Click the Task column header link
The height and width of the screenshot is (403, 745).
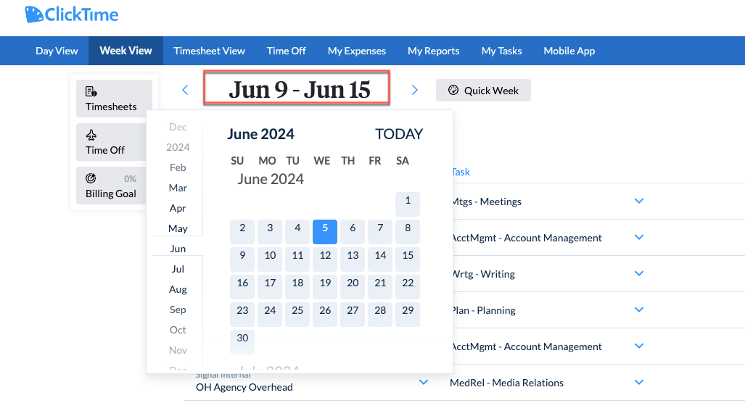pyautogui.click(x=461, y=172)
